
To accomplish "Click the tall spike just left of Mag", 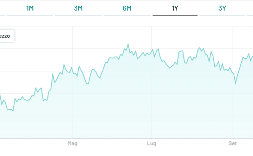I will click(64, 64).
